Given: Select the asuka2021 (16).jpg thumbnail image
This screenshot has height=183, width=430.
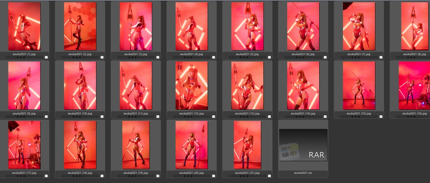Looking at the screenshot, I should pyautogui.click(x=414, y=85).
